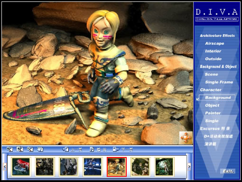The width and height of the screenshot is (242, 182).
Task: Go to next page (下一页)
Action: [123, 149]
